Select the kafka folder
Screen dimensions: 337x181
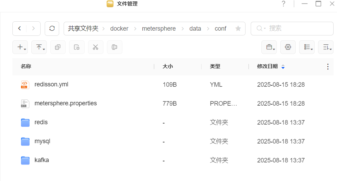(x=42, y=160)
